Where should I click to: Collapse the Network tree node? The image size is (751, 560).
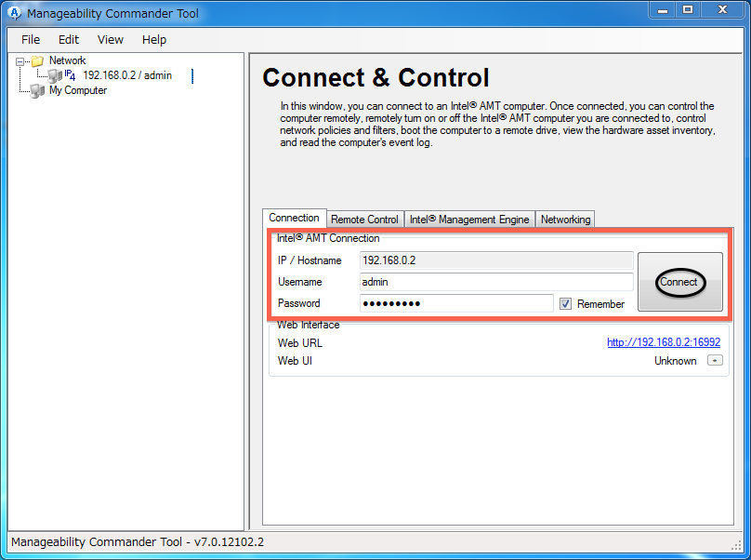pos(20,61)
